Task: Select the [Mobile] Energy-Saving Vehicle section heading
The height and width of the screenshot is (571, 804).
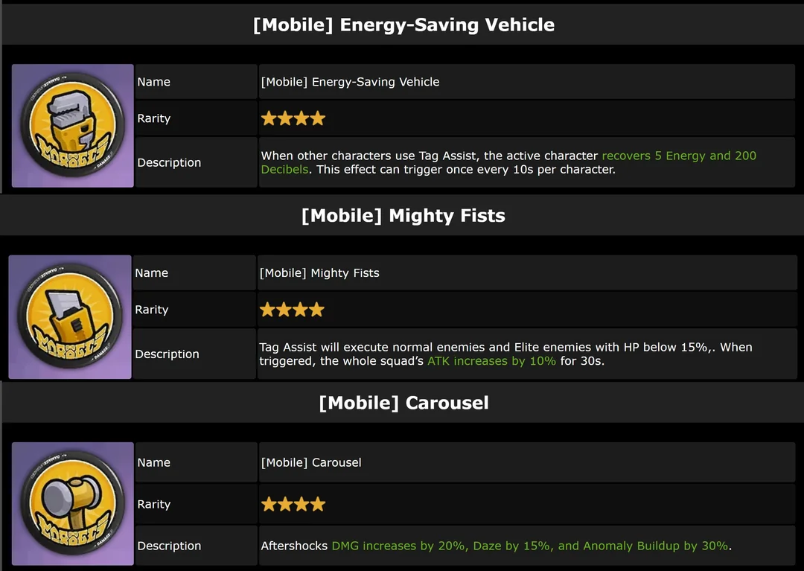Action: coord(403,25)
